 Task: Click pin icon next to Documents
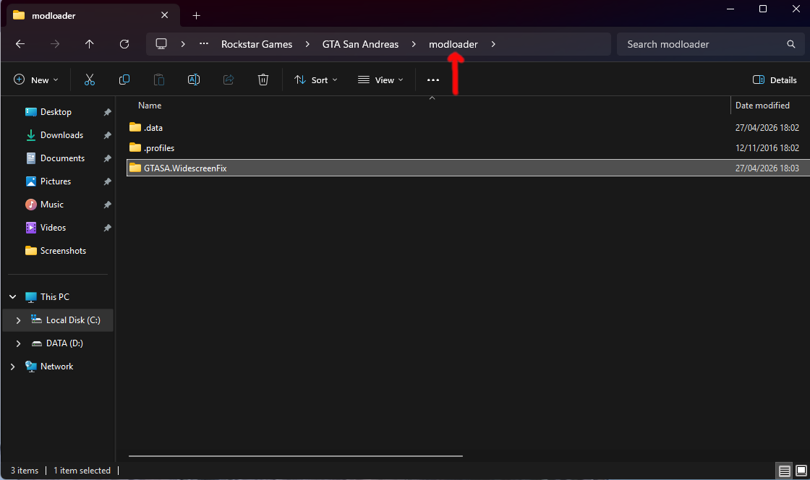(x=108, y=158)
